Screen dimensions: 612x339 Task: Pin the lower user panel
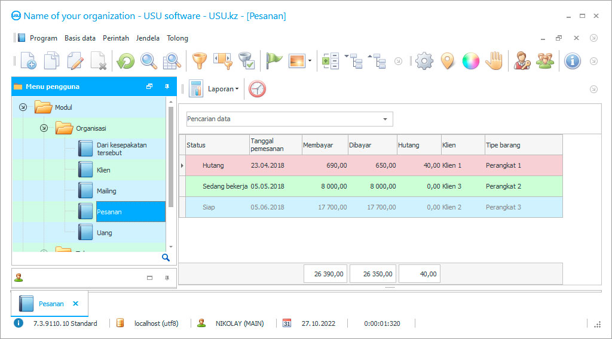[x=167, y=278]
